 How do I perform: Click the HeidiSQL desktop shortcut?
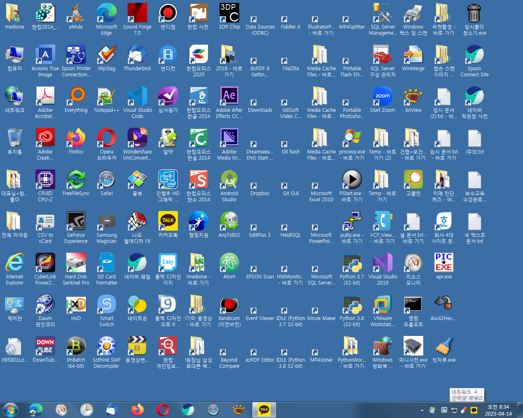pyautogui.click(x=290, y=231)
